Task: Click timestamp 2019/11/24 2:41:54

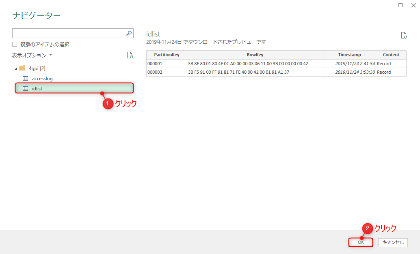Action: click(349, 64)
